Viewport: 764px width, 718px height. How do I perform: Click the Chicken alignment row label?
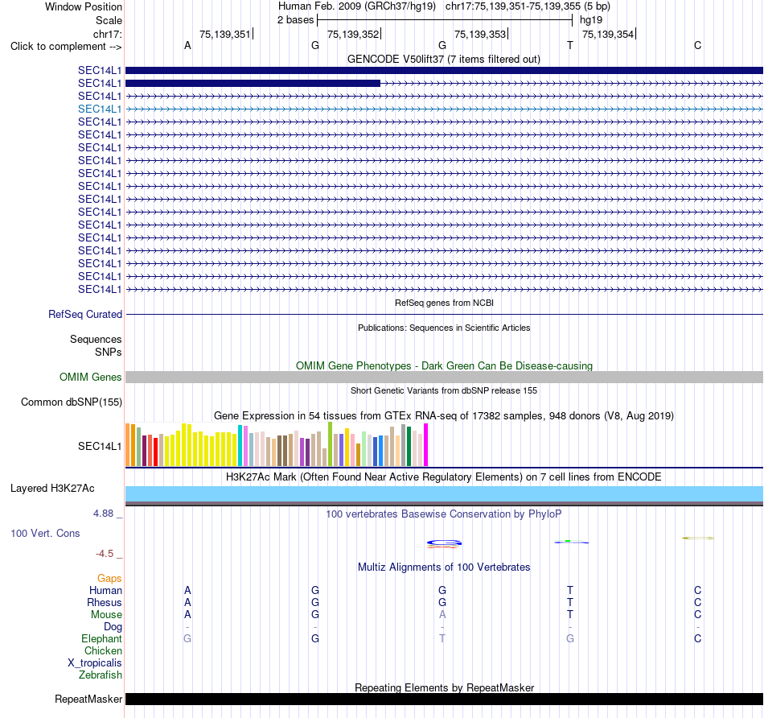click(x=103, y=650)
